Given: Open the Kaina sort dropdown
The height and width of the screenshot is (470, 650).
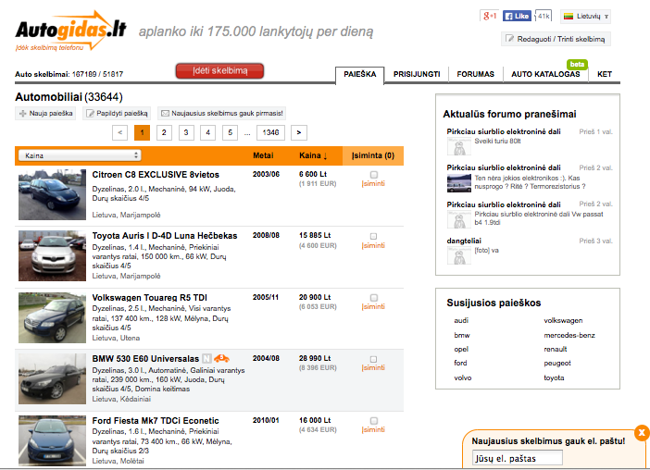Looking at the screenshot, I should [80, 155].
